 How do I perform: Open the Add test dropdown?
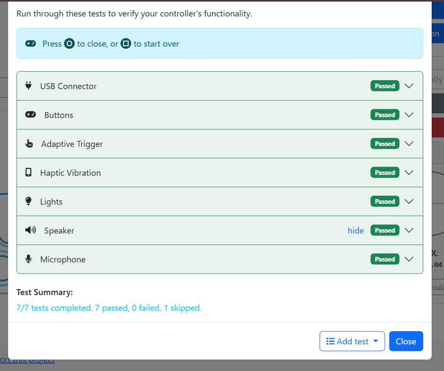click(352, 341)
